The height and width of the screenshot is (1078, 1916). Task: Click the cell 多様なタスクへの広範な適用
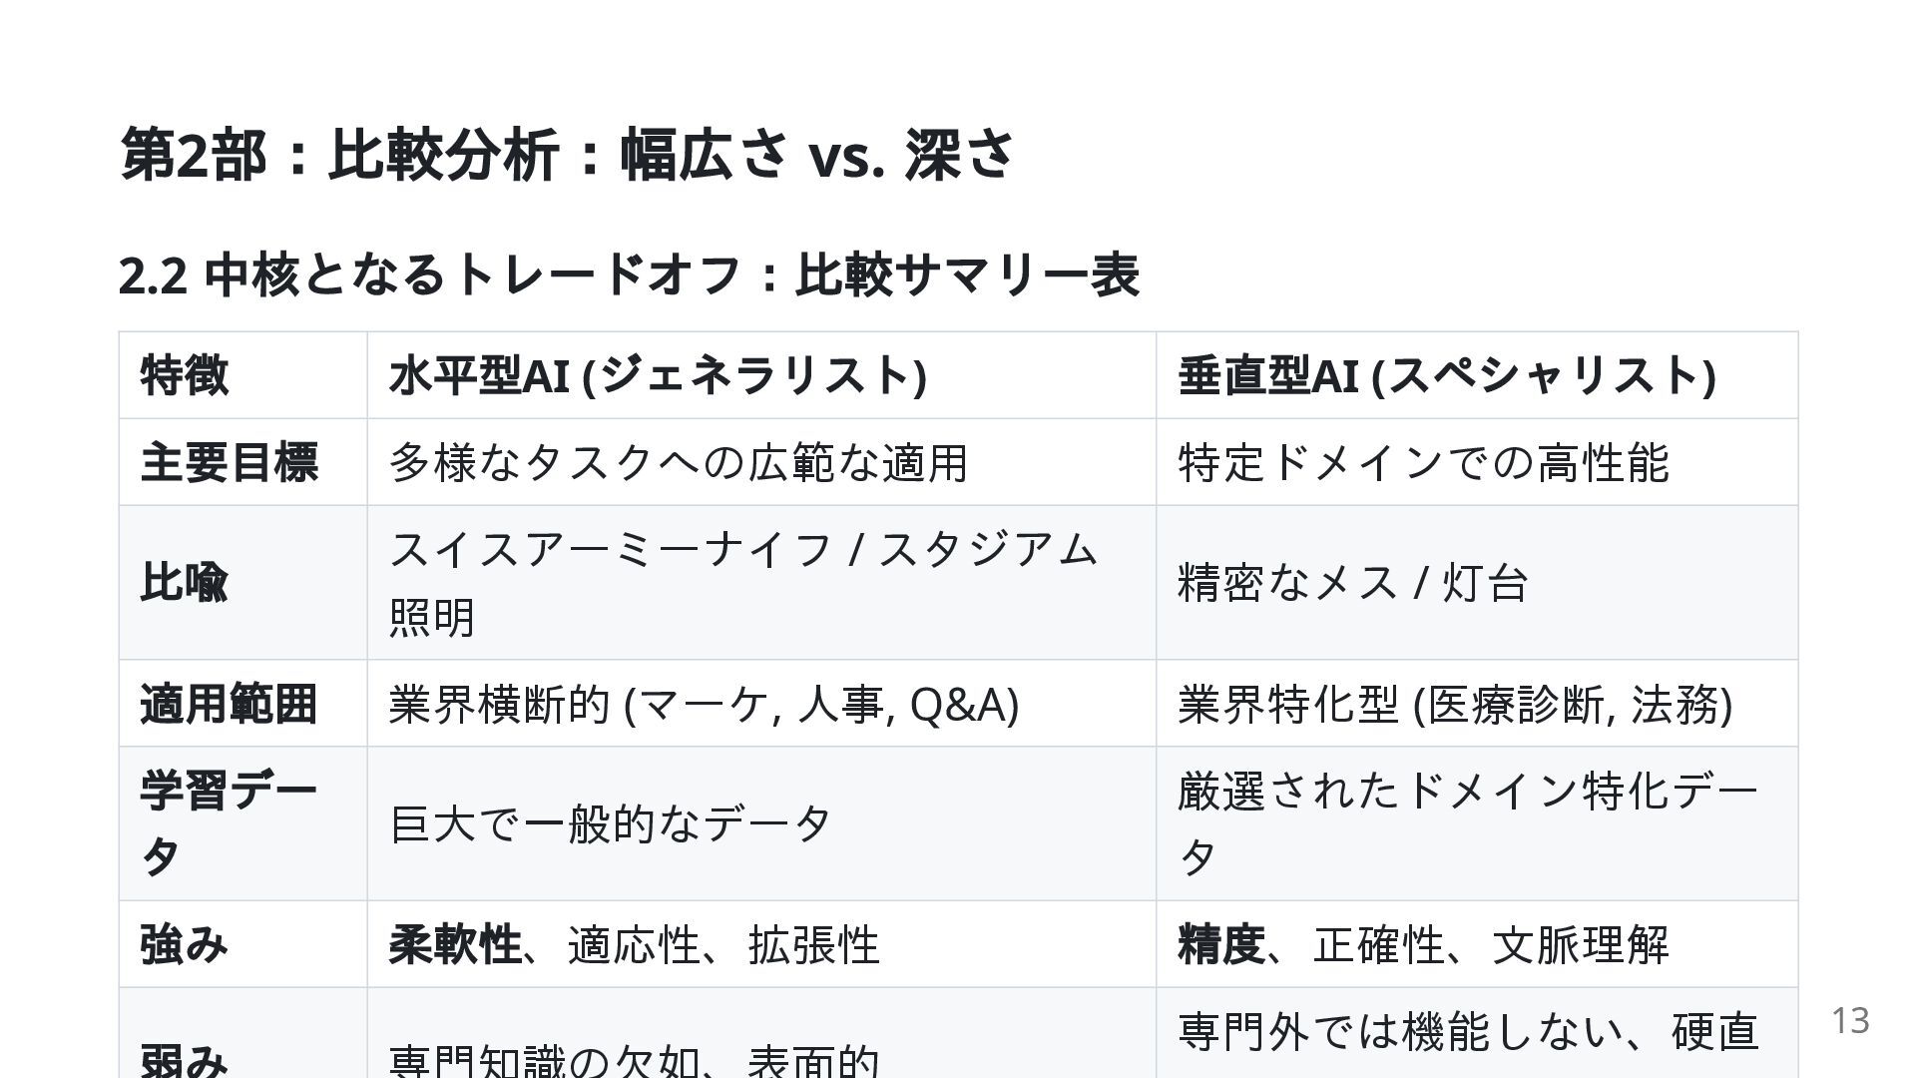[x=761, y=462]
